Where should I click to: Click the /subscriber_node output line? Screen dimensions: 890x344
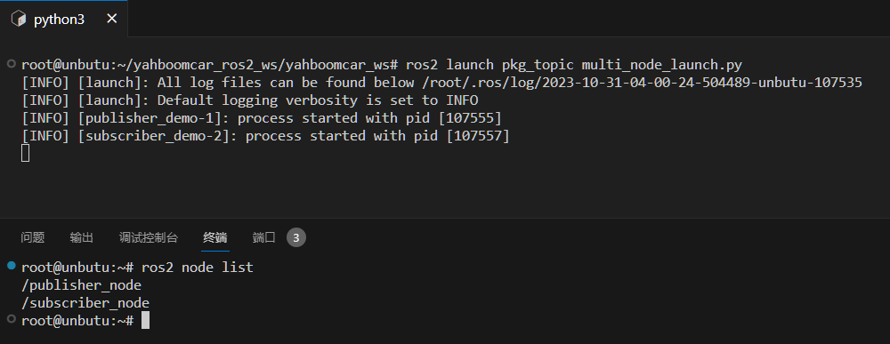(85, 303)
